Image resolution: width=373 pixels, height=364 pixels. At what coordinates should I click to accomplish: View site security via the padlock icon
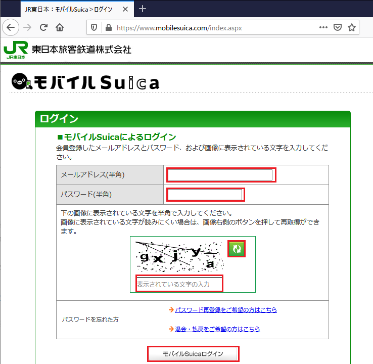(107, 28)
